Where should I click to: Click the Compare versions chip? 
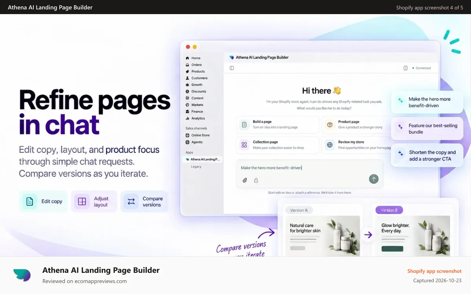point(144,201)
